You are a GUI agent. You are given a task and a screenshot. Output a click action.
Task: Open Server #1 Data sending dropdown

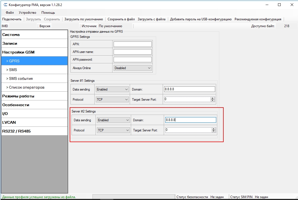click(112, 89)
